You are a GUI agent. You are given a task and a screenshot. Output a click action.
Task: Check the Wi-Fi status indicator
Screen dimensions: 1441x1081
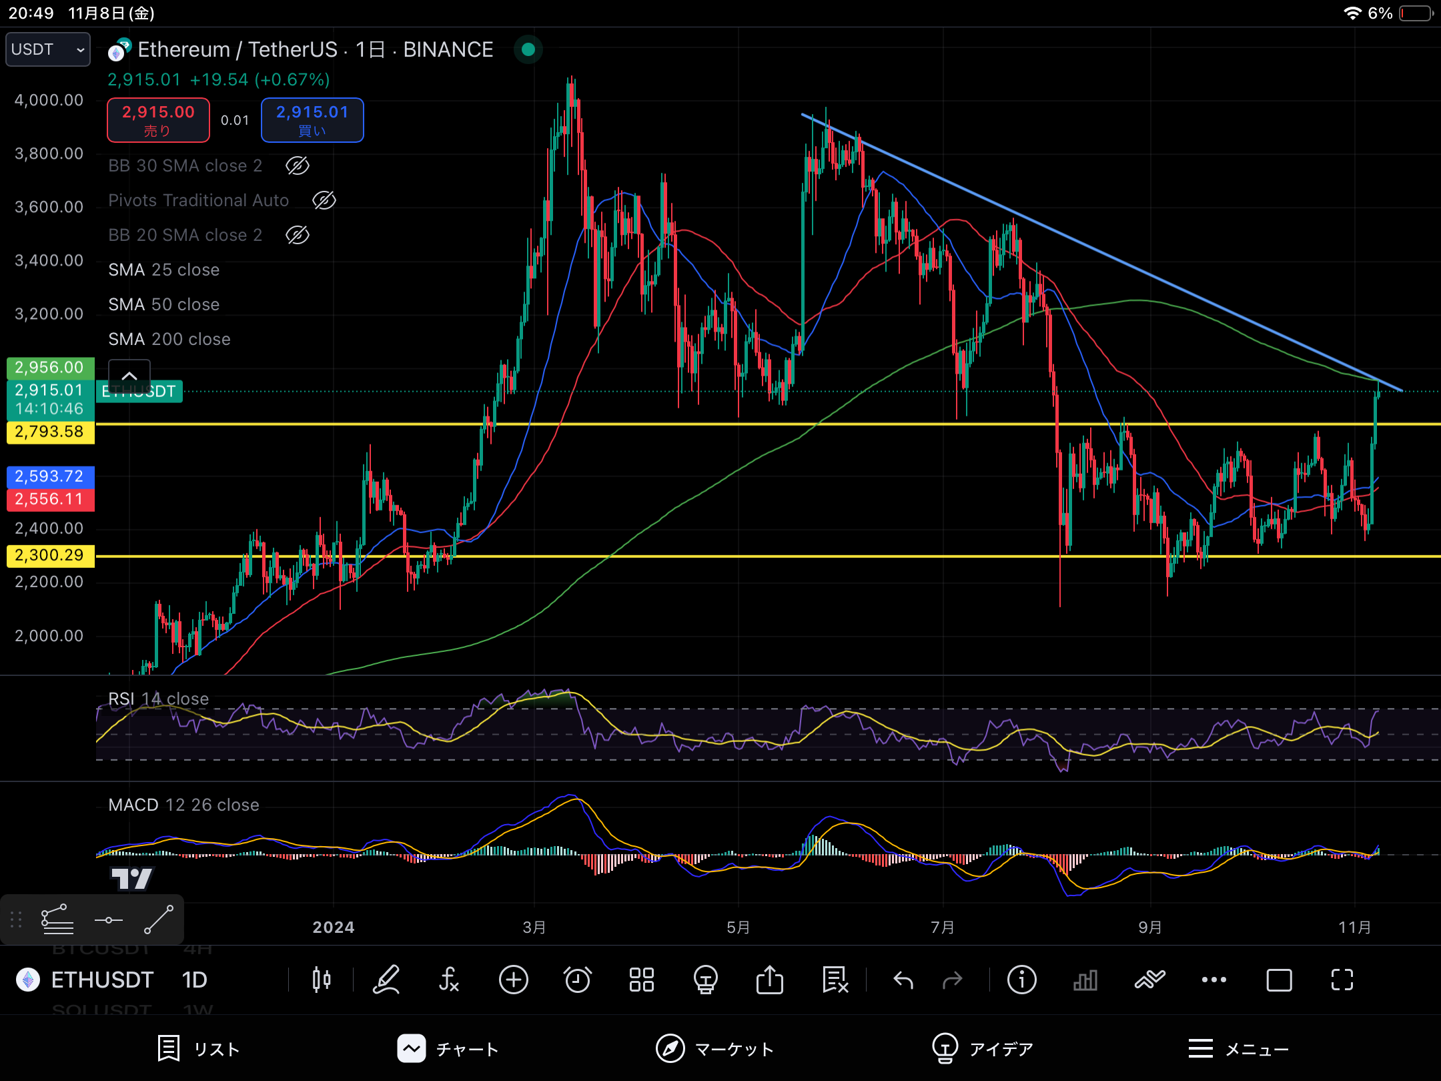click(1352, 13)
